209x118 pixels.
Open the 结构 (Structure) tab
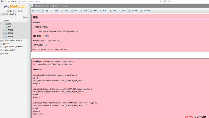(x=36, y=10)
